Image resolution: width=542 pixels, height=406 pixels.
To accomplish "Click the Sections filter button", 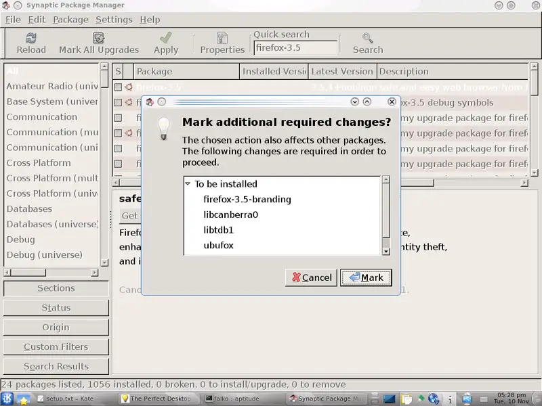I will coord(56,288).
